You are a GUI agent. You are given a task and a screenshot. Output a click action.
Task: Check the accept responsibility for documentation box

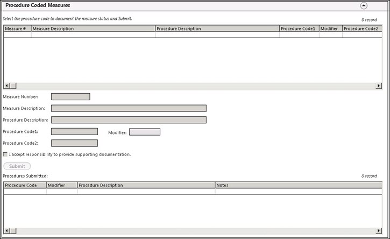click(x=5, y=154)
